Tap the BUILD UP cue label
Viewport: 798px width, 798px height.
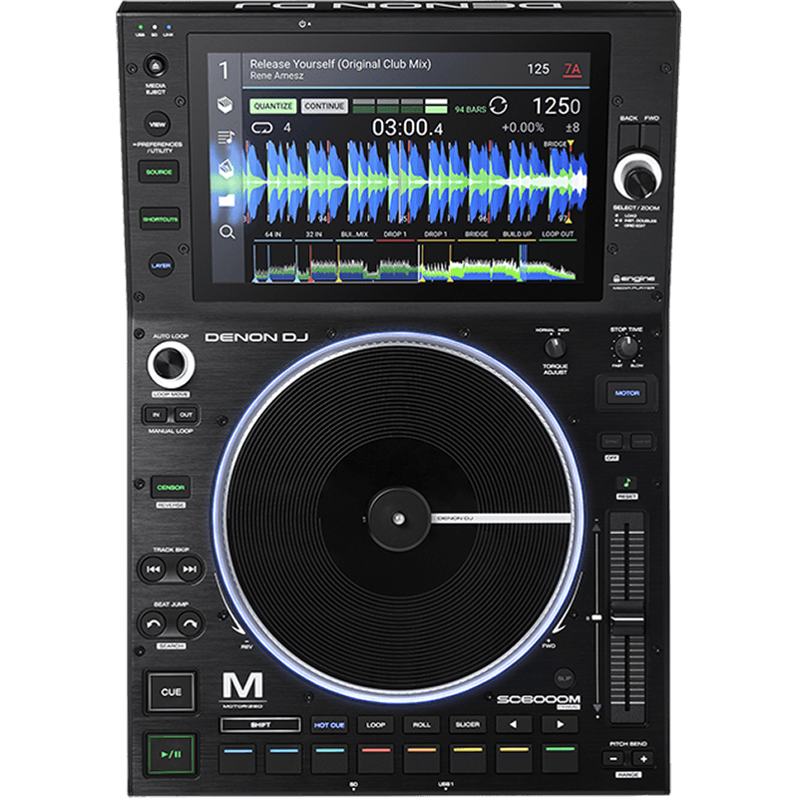pyautogui.click(x=517, y=234)
